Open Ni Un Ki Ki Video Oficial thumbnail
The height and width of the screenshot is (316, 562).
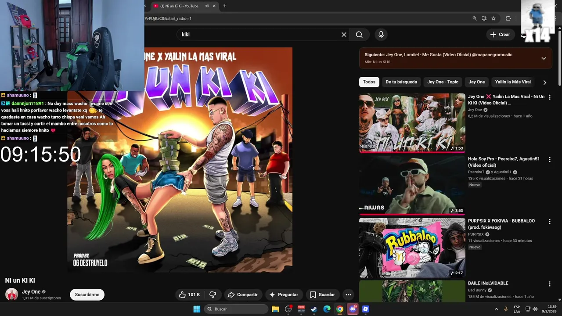tap(412, 123)
